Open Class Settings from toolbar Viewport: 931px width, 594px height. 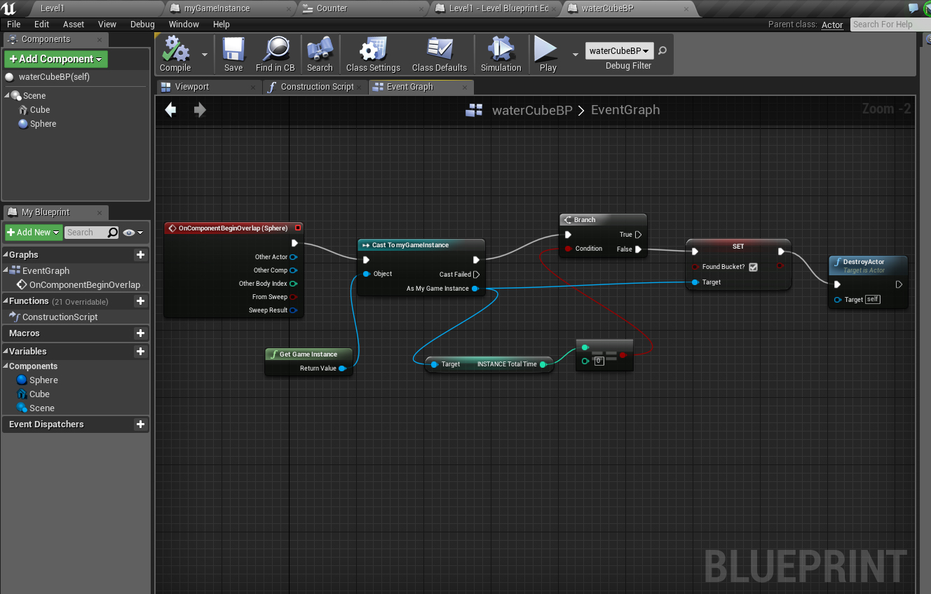pos(373,50)
